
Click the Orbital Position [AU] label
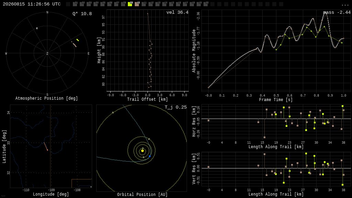click(x=142, y=195)
